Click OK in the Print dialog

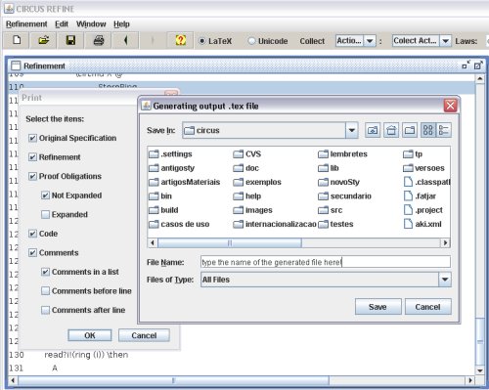click(90, 335)
